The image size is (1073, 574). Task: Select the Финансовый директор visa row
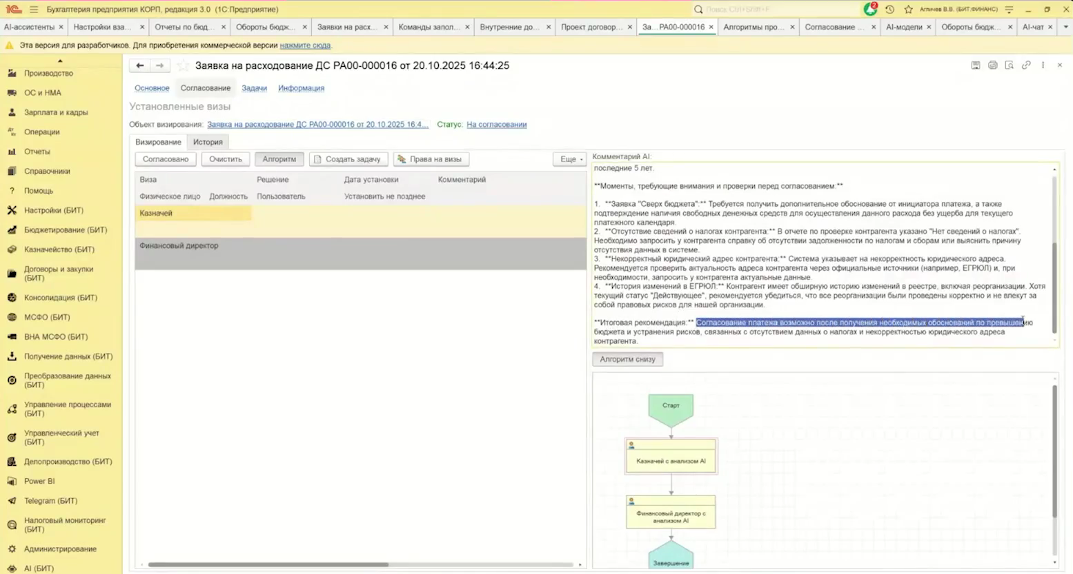(x=179, y=246)
